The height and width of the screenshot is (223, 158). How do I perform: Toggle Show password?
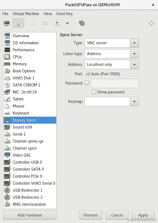tap(94, 92)
